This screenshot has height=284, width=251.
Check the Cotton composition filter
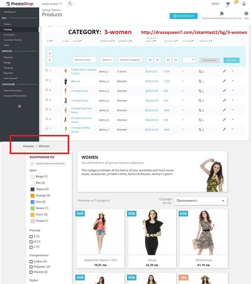(31, 262)
